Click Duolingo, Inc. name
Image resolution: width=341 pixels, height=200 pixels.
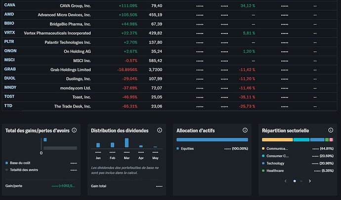(79, 79)
